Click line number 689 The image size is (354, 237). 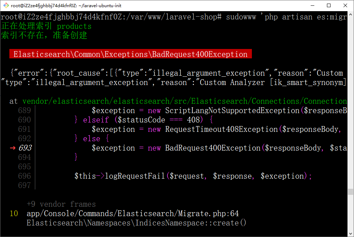tap(25, 110)
